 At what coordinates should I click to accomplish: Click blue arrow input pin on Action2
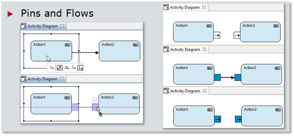238,119
